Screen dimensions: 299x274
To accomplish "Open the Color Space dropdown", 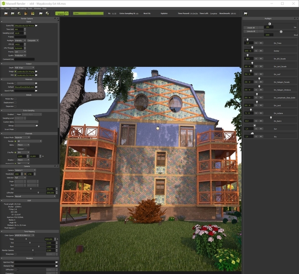I will pyautogui.click(x=24, y=236).
